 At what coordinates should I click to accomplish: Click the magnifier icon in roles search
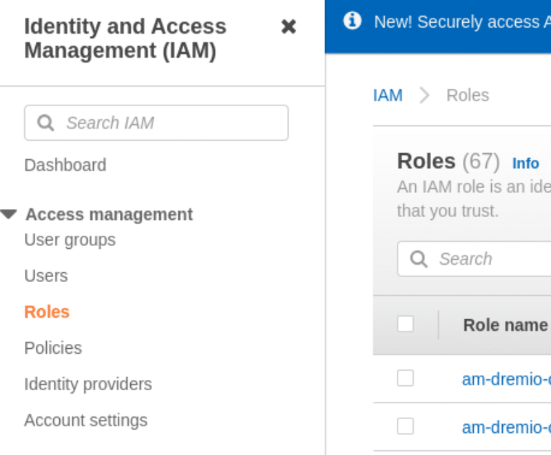(x=419, y=259)
